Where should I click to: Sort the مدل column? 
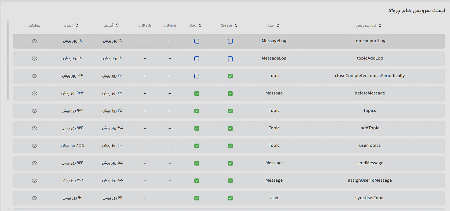point(278,25)
